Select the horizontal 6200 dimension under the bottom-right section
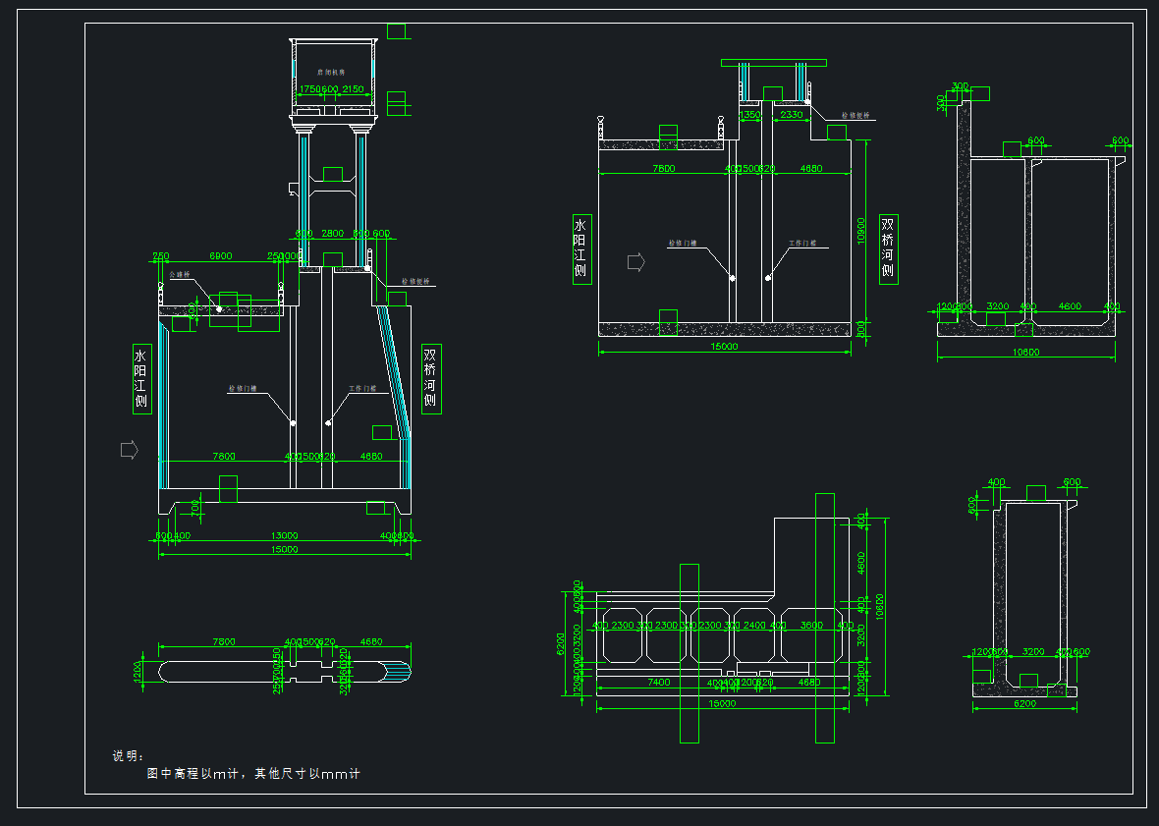1159x826 pixels. point(1024,704)
